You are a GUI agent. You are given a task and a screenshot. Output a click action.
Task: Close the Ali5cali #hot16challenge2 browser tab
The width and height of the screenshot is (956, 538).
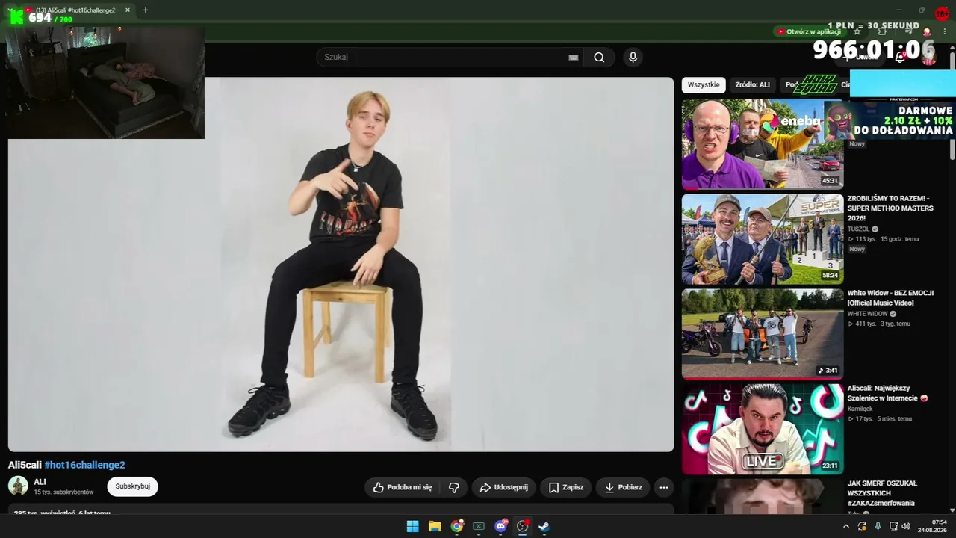[x=128, y=10]
